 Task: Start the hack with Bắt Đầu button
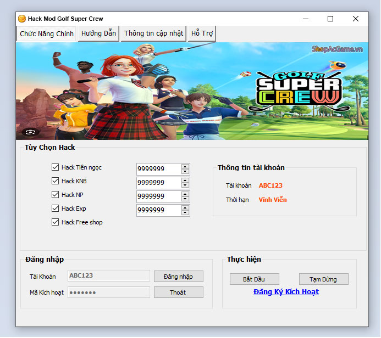(255, 279)
